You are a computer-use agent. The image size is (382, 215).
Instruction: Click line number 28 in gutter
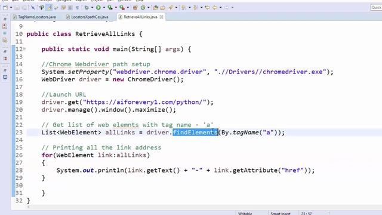tap(19, 170)
